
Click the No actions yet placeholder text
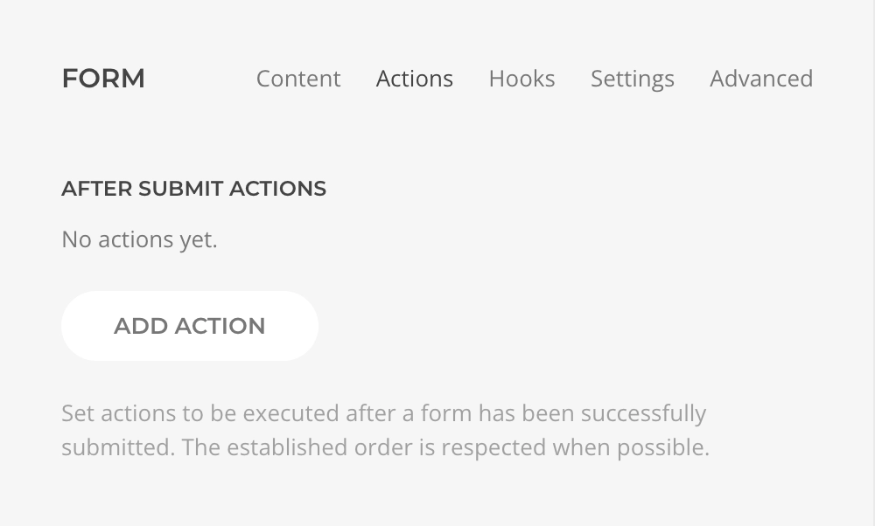(x=138, y=239)
